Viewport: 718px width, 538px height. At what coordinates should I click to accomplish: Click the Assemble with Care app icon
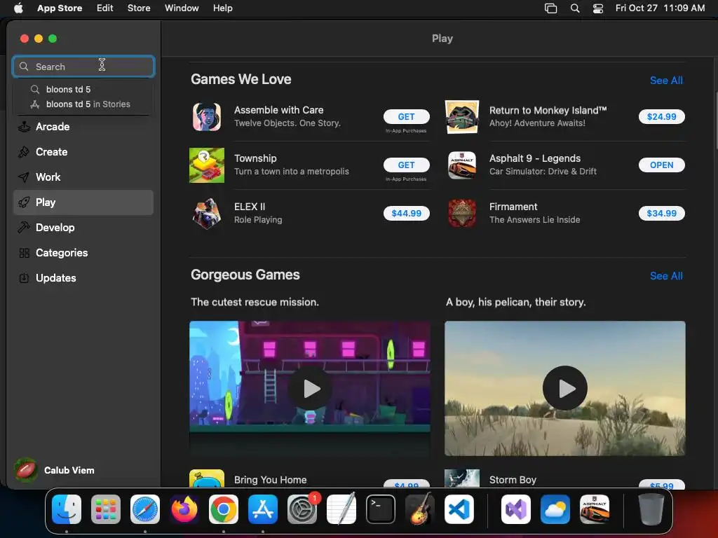tap(207, 117)
